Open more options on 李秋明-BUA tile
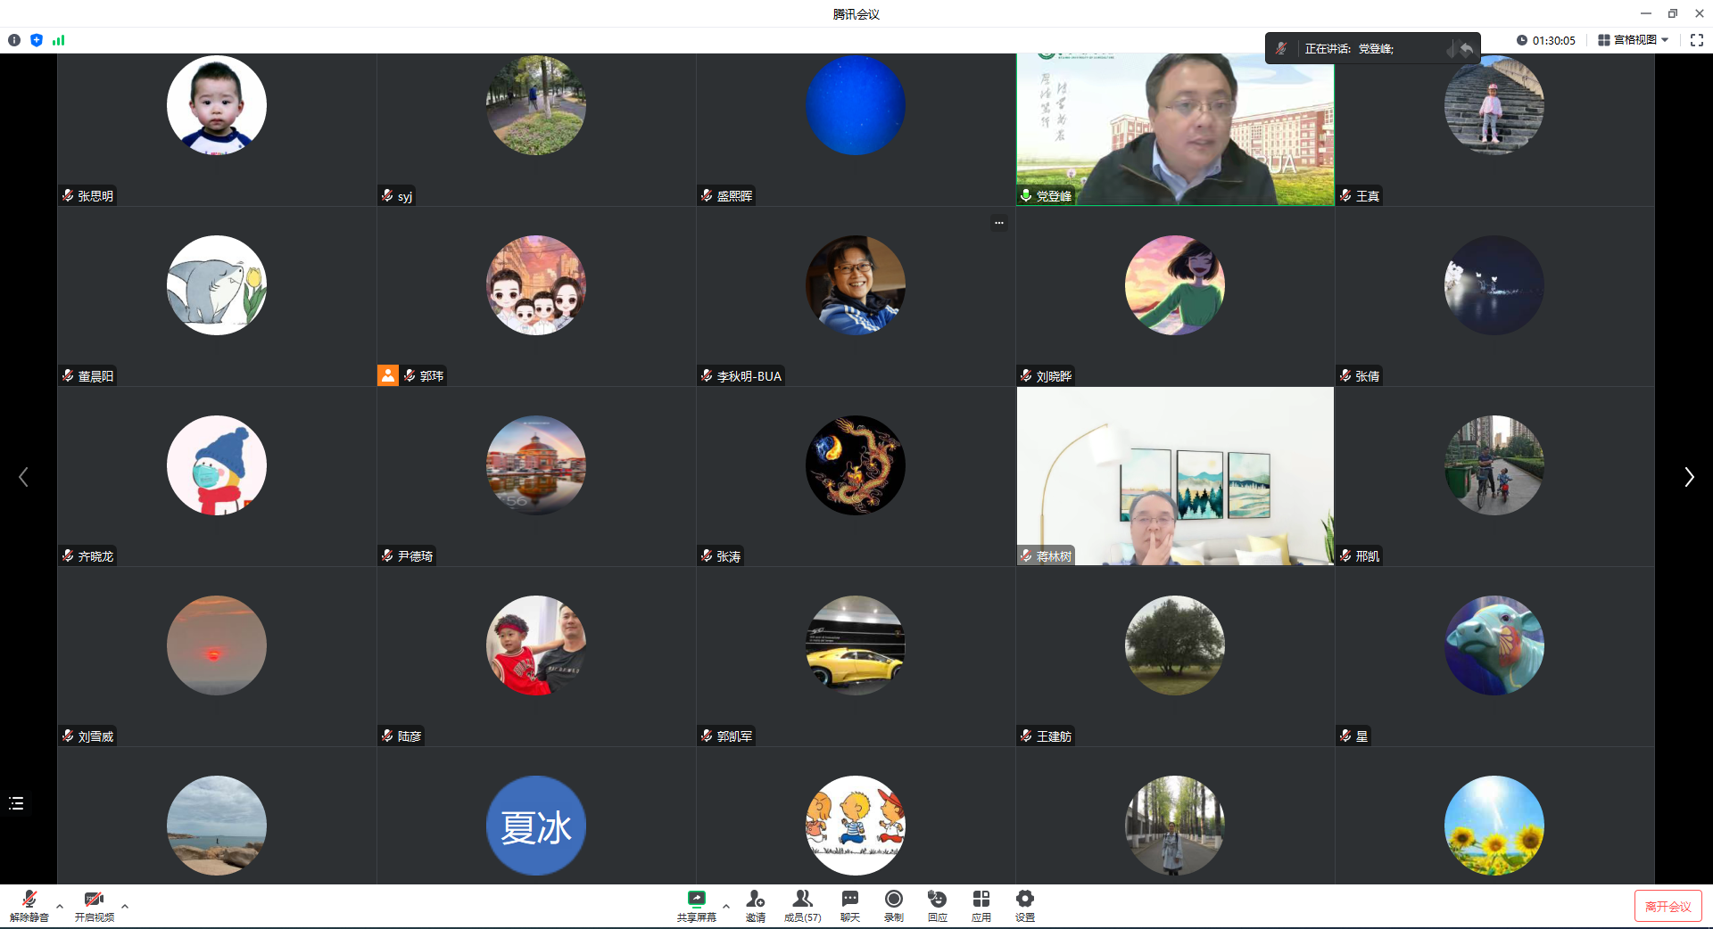This screenshot has height=929, width=1713. pyautogui.click(x=999, y=223)
